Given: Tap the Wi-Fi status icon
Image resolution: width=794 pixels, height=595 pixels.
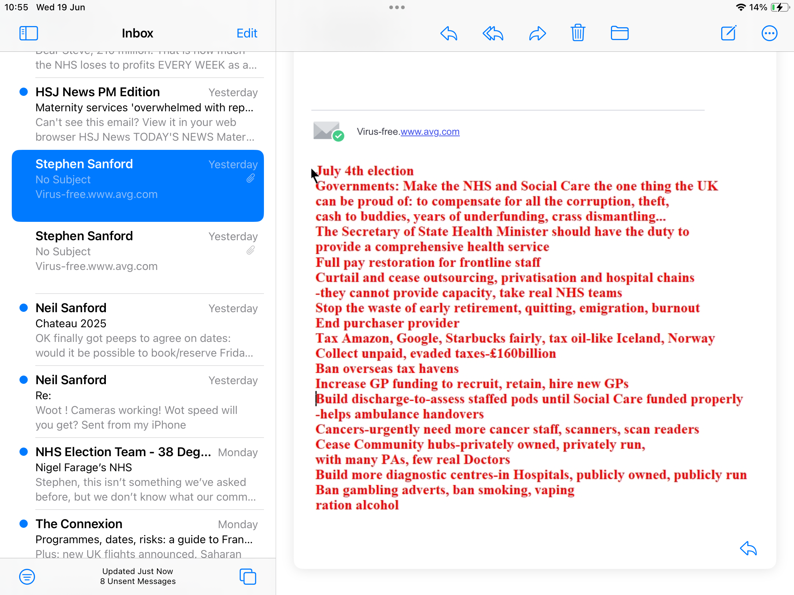Looking at the screenshot, I should tap(741, 7).
